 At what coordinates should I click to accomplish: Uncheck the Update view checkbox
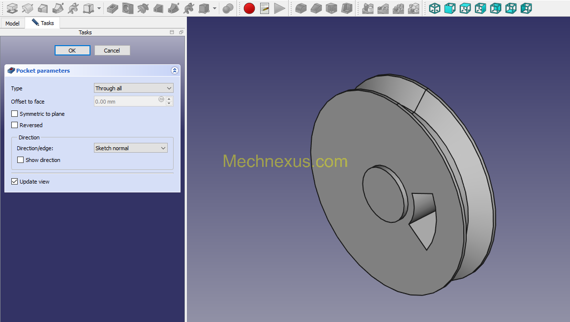(15, 182)
